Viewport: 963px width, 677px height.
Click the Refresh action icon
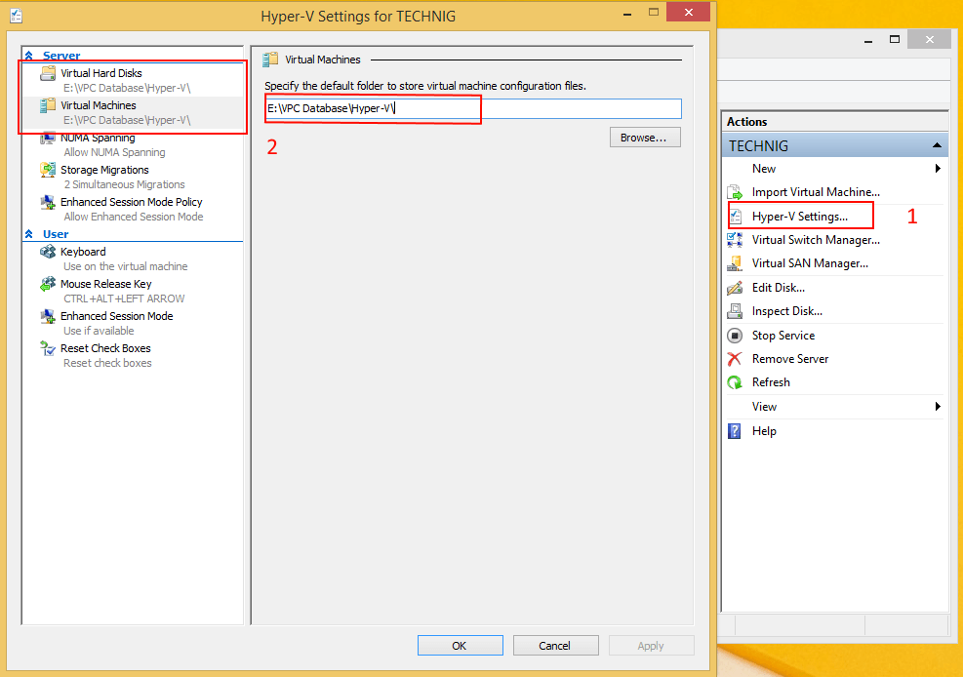(734, 381)
